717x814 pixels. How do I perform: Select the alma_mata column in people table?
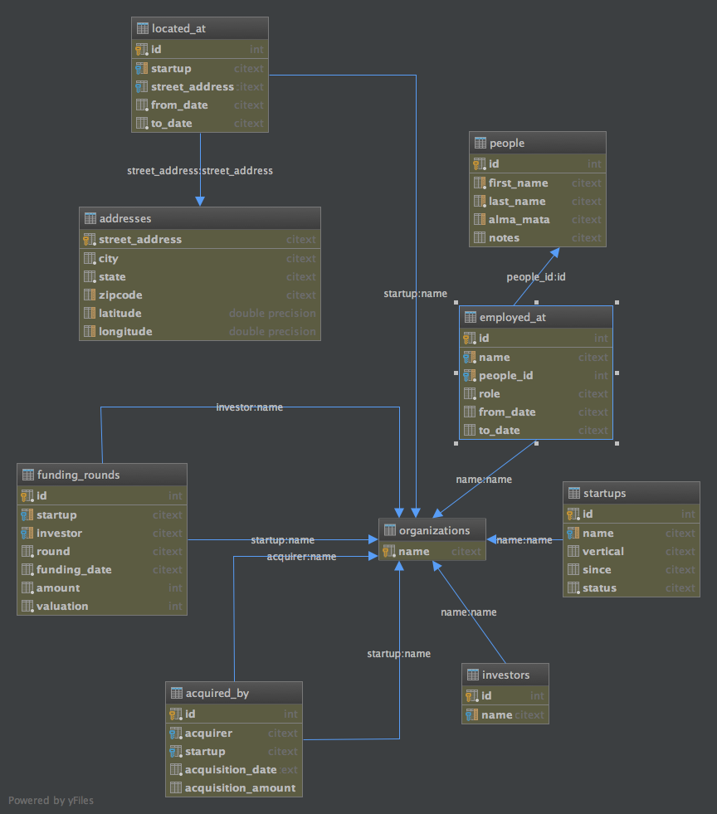pyautogui.click(x=519, y=220)
